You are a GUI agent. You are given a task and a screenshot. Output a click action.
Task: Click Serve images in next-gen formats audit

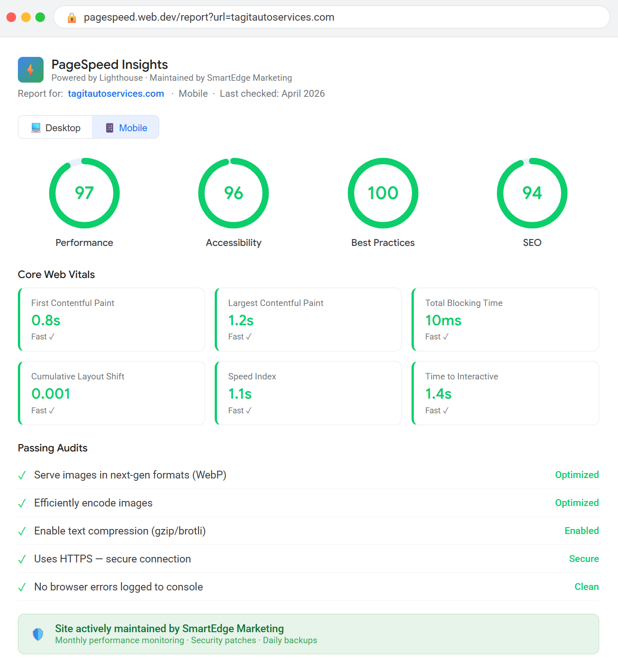pyautogui.click(x=308, y=475)
